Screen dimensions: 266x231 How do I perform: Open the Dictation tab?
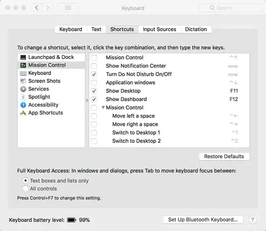196,29
